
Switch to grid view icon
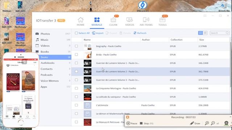(205, 33)
